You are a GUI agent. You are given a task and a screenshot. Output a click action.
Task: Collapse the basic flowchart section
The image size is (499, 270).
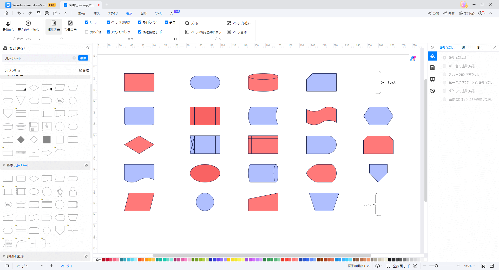tap(4, 165)
